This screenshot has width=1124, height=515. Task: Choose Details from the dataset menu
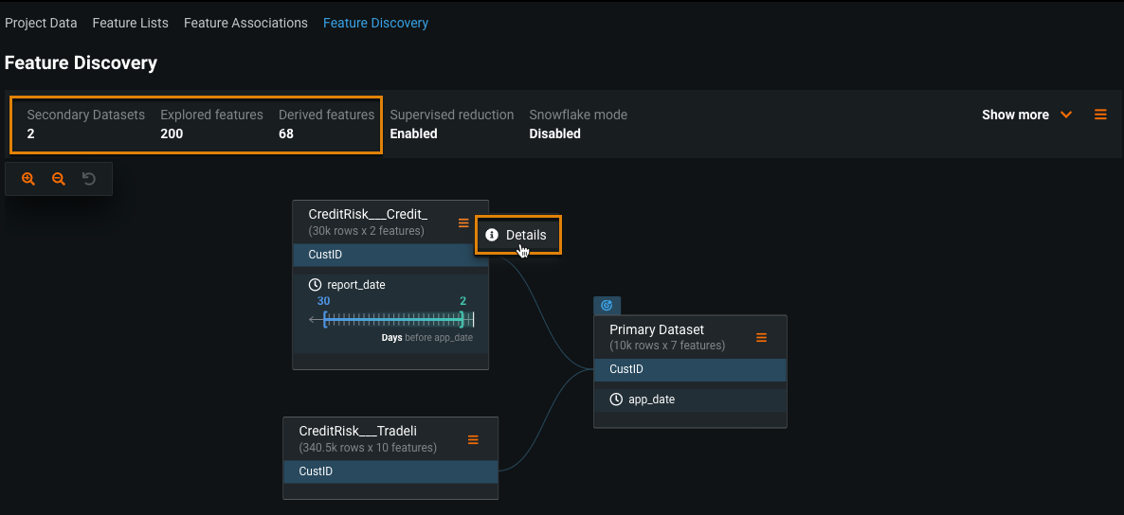[x=517, y=235]
